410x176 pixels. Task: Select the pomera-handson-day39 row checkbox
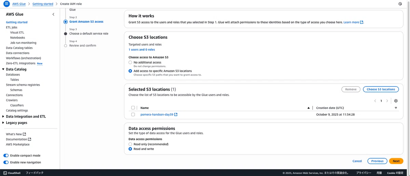133,114
